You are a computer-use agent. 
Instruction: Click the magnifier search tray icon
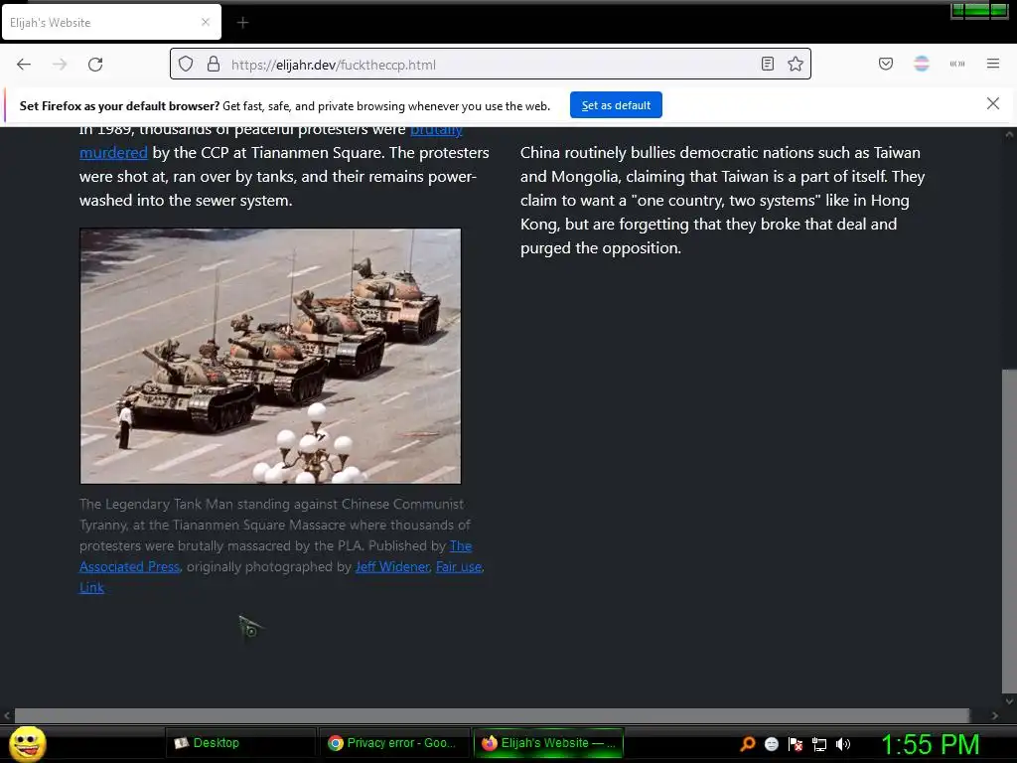point(748,743)
